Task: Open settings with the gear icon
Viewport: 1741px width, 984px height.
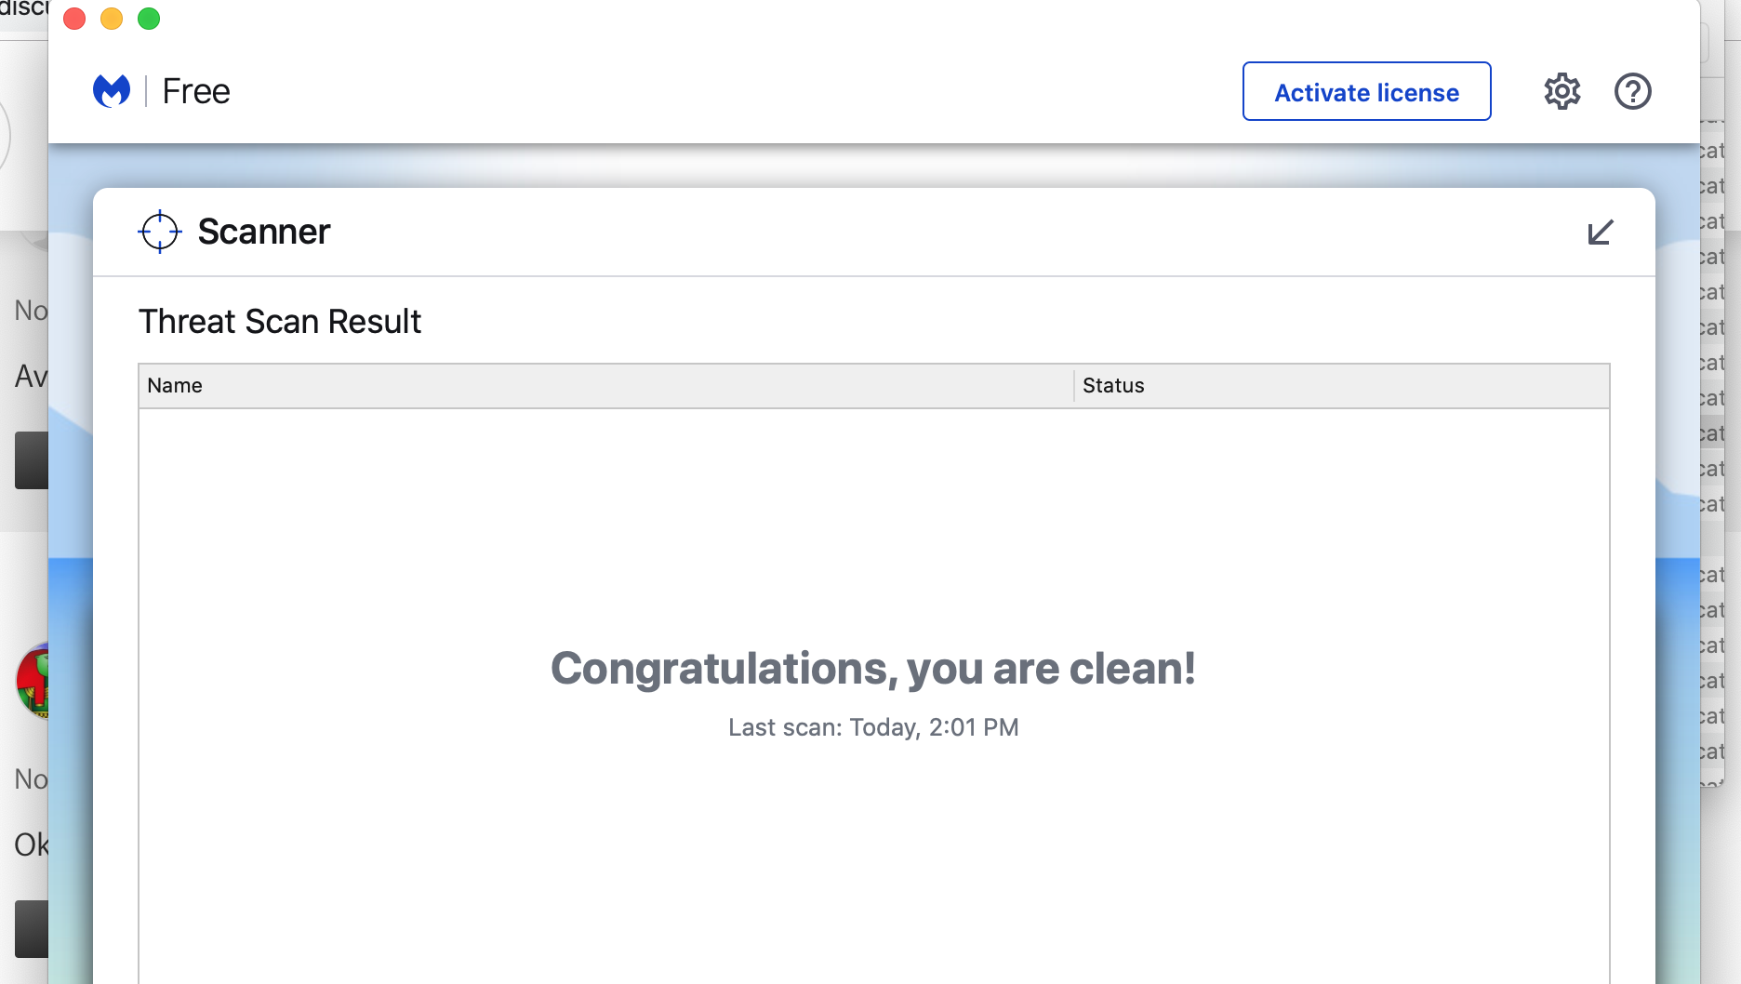Action: click(1562, 91)
